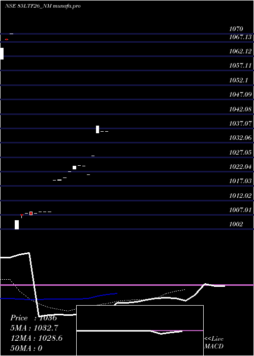Click inside the MACD inset panel
The height and width of the screenshot is (356, 254).
[140, 331]
